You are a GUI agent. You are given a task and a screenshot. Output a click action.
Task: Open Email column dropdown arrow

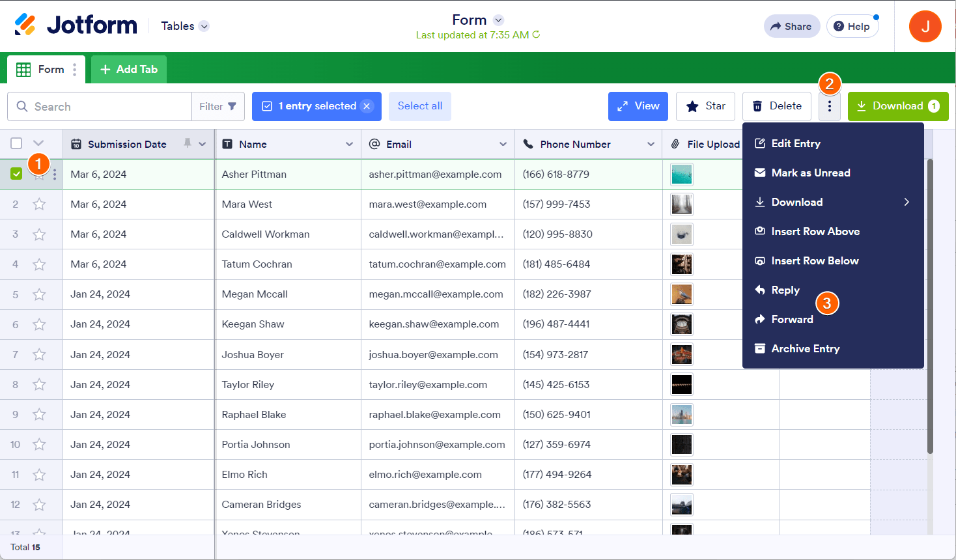click(x=503, y=144)
